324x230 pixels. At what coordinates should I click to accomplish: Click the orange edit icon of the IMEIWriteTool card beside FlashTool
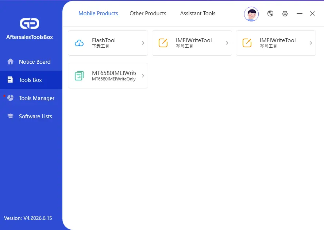point(163,43)
